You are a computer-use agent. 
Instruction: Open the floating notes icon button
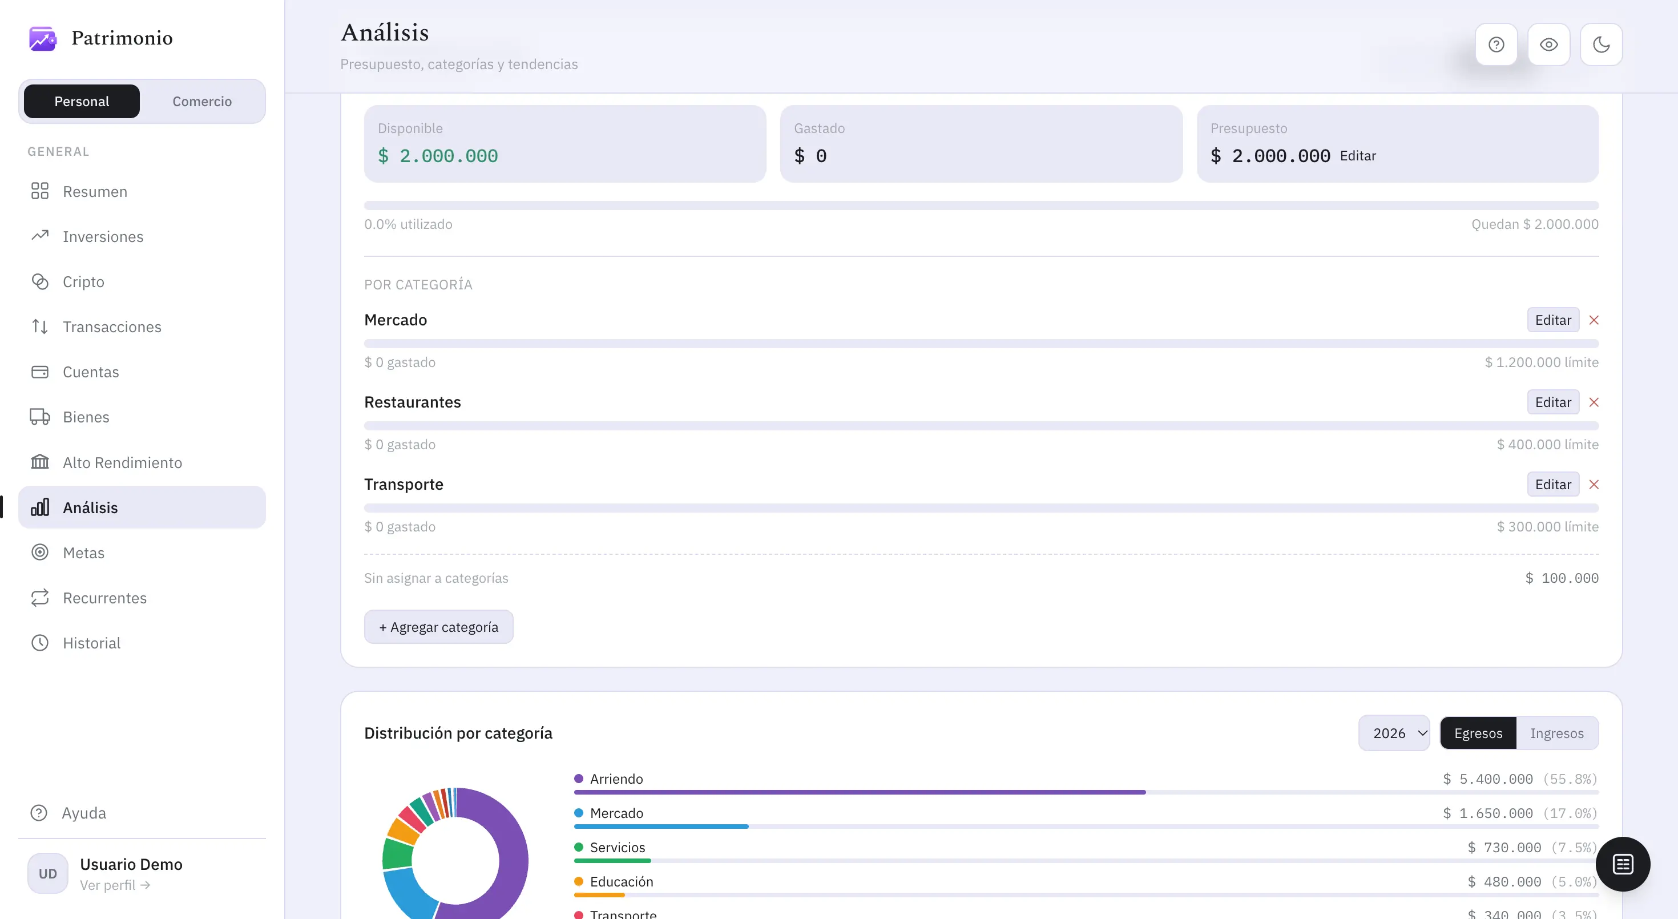pos(1623,864)
